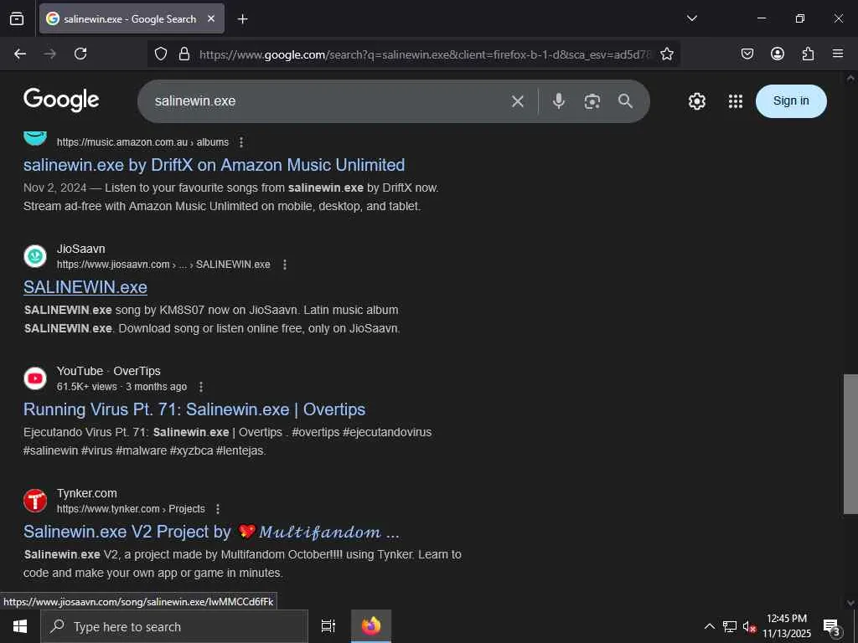Click scrollbar up arrow
Screen dimensions: 858x643
[x=850, y=78]
